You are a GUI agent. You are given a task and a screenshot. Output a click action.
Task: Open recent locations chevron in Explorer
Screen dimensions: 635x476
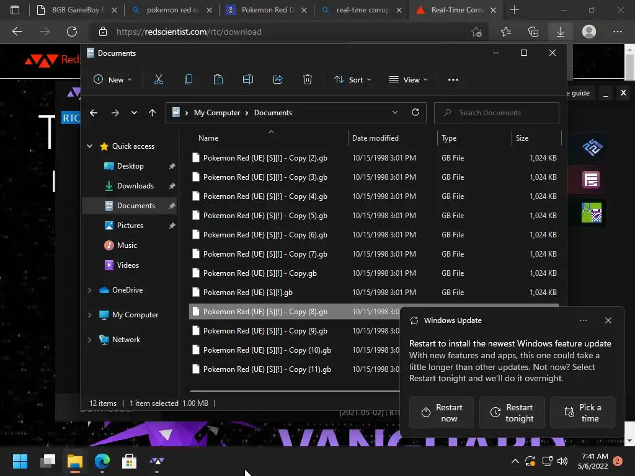coord(134,113)
